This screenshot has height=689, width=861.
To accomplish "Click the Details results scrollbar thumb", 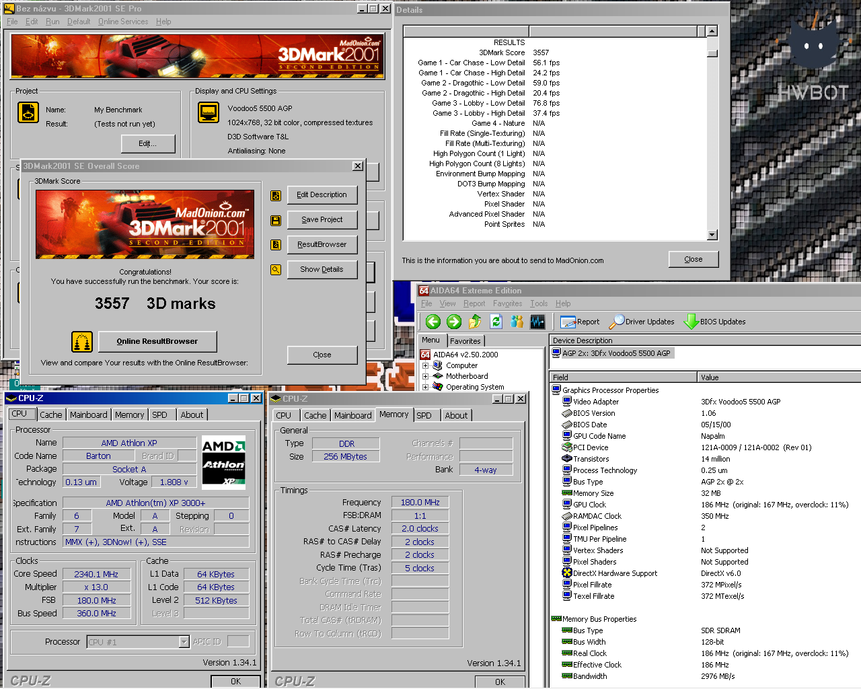I will (712, 53).
